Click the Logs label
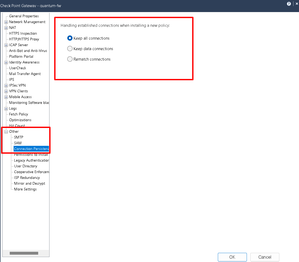Viewport: 299px width, 262px height. pyautogui.click(x=13, y=109)
